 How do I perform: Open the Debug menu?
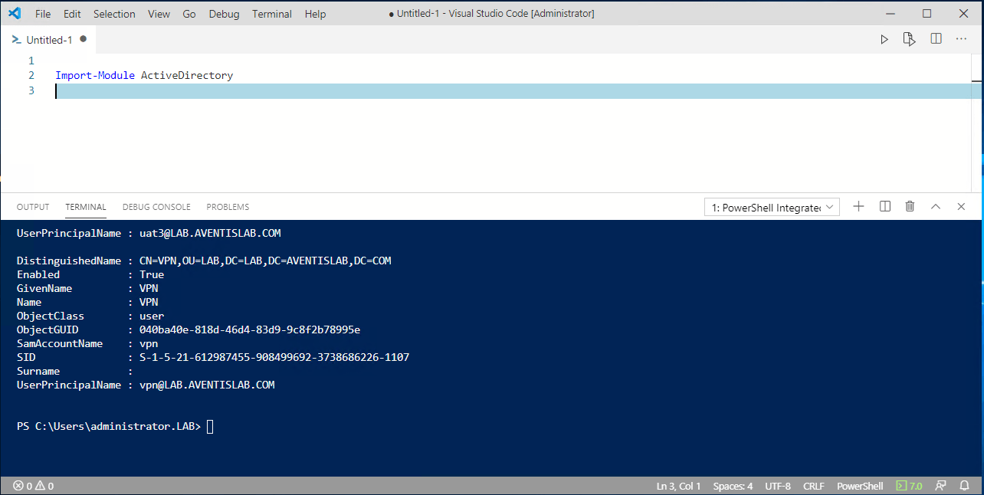coord(224,13)
